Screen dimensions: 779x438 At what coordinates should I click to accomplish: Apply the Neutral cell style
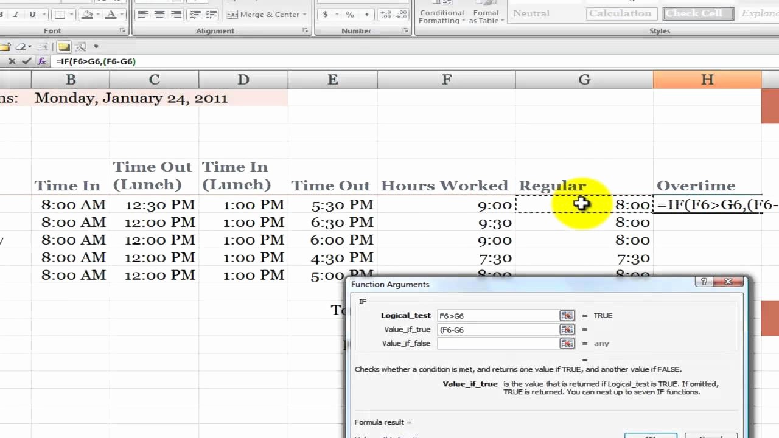(531, 13)
